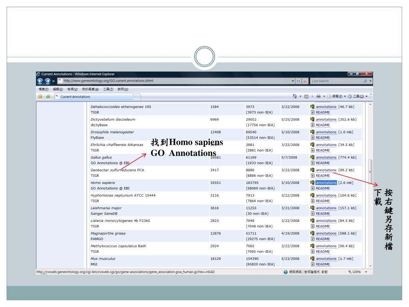
Task: Open the 檢視(V) menu
Action: (73, 89)
